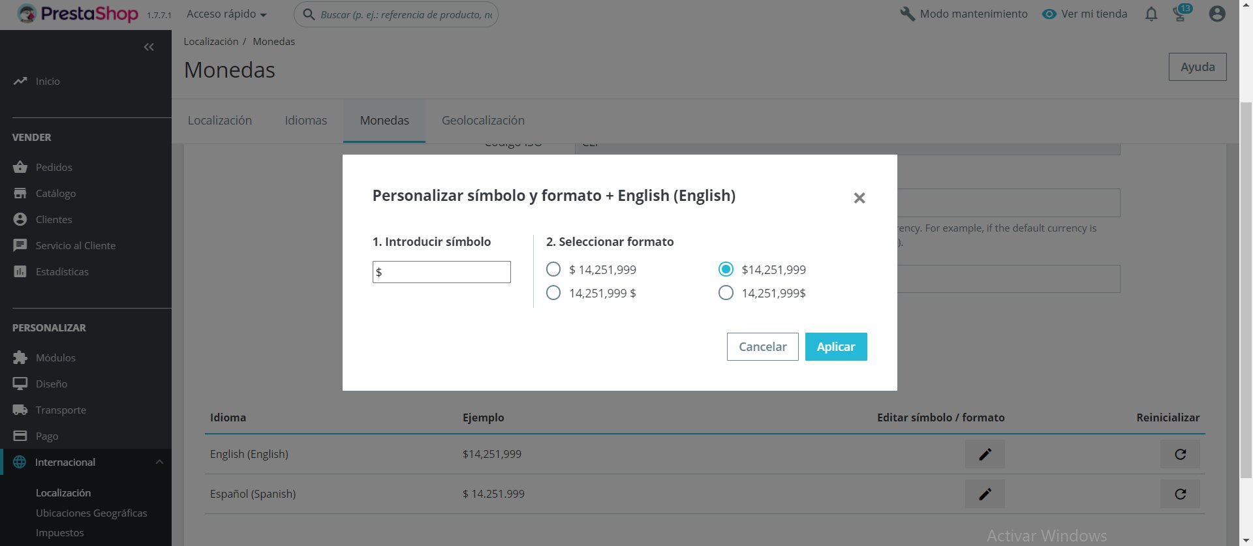Close the symbol customization dialog
1253x546 pixels.
click(x=859, y=198)
